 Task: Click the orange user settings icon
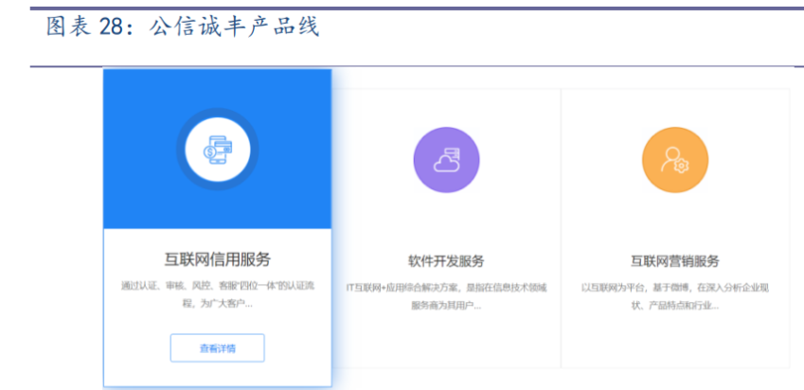675,160
